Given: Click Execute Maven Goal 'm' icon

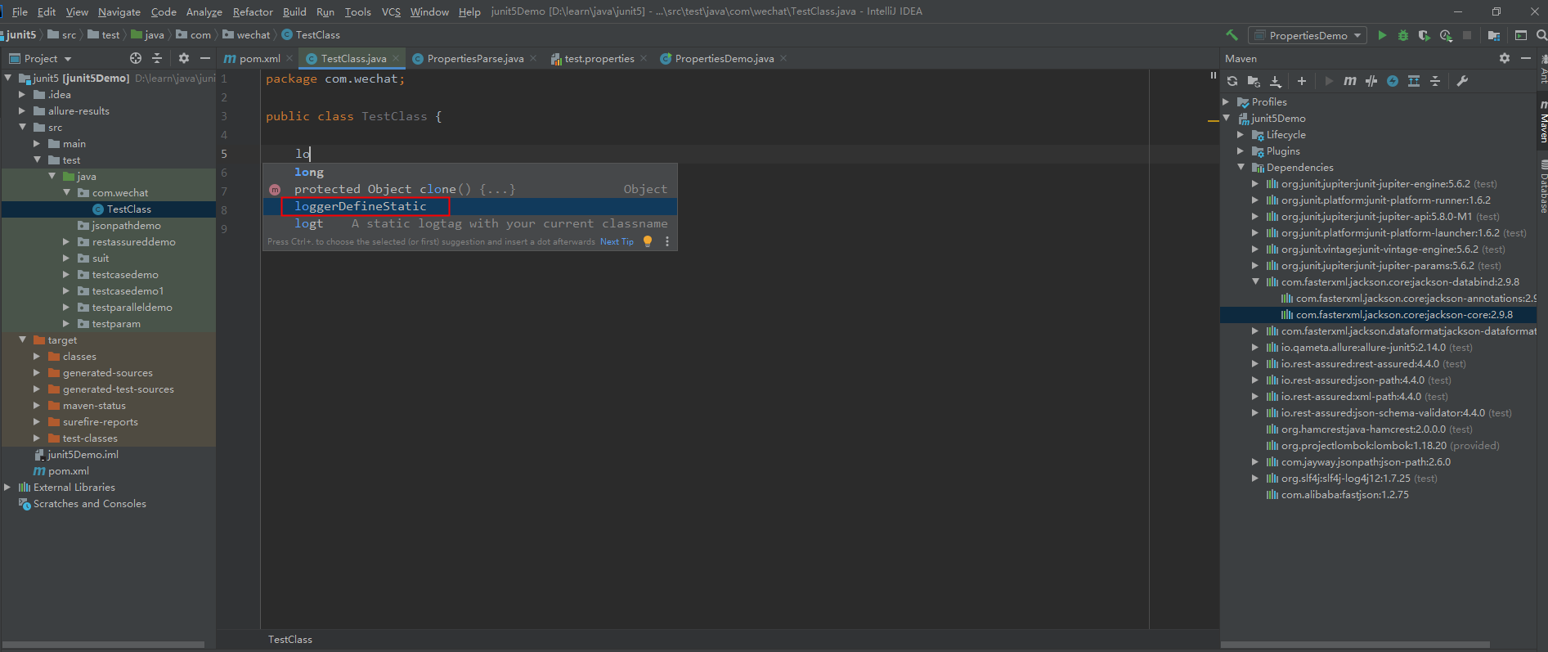Looking at the screenshot, I should point(1350,81).
